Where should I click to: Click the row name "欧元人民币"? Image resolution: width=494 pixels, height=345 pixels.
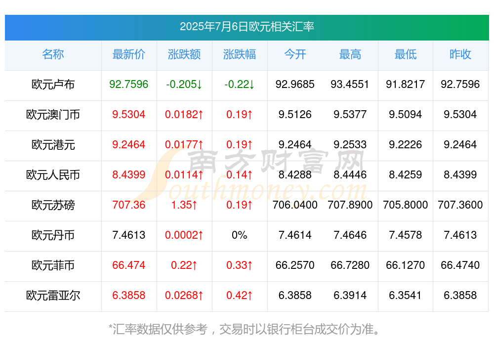click(x=53, y=174)
